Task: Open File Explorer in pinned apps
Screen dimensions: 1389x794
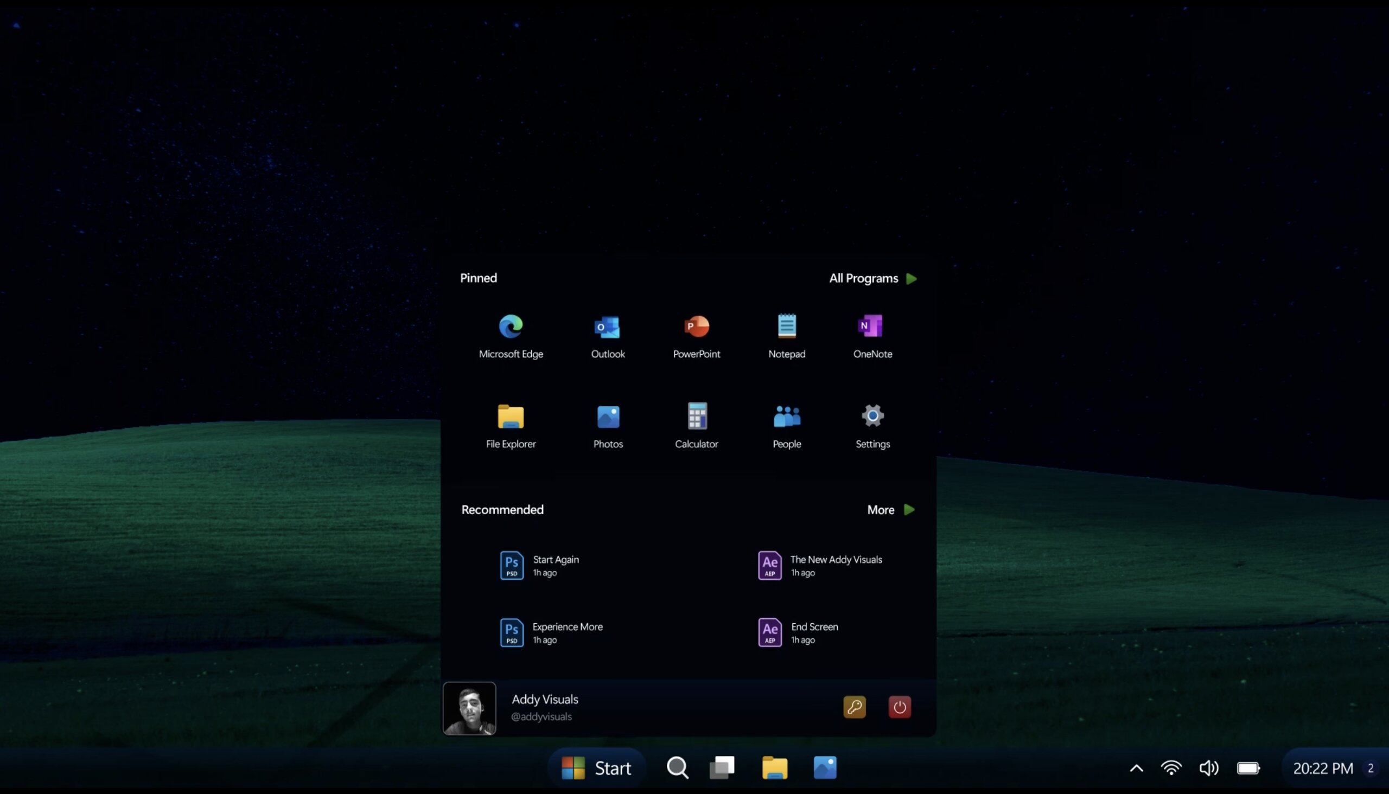Action: (511, 426)
